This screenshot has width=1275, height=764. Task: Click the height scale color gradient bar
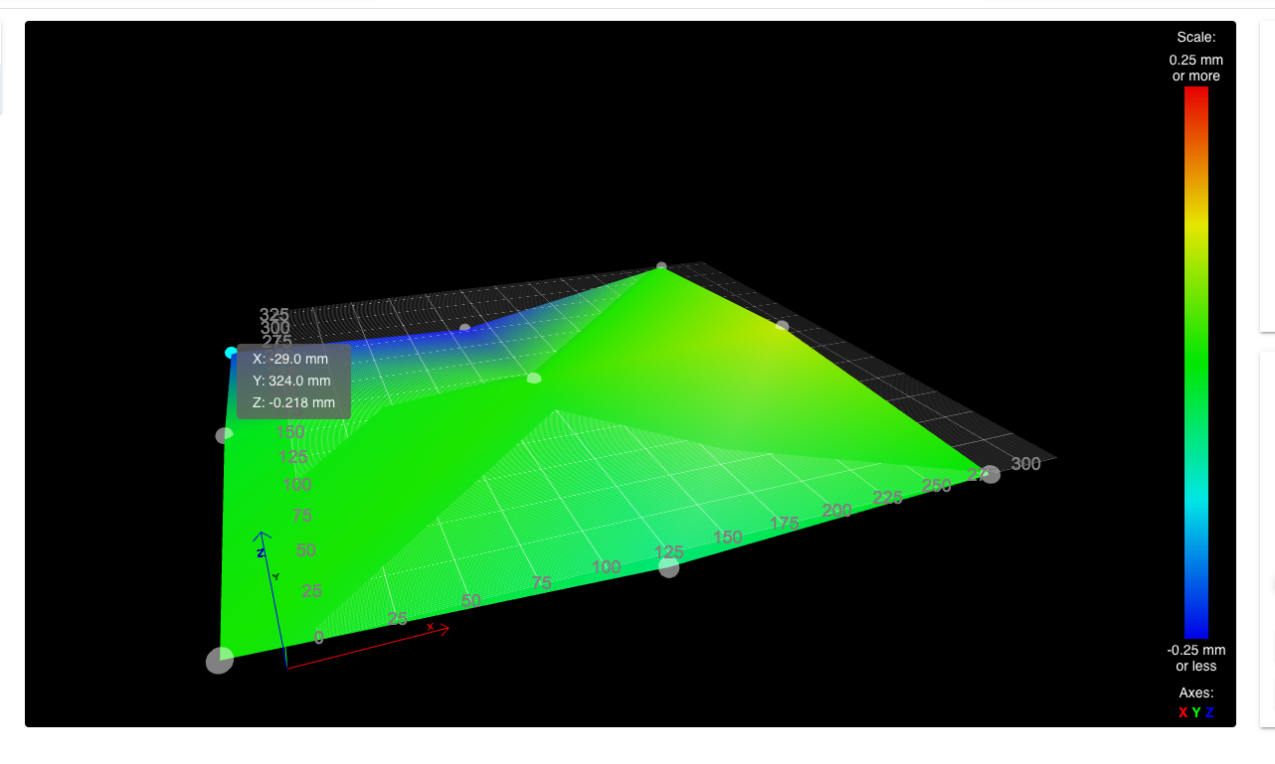coord(1196,363)
